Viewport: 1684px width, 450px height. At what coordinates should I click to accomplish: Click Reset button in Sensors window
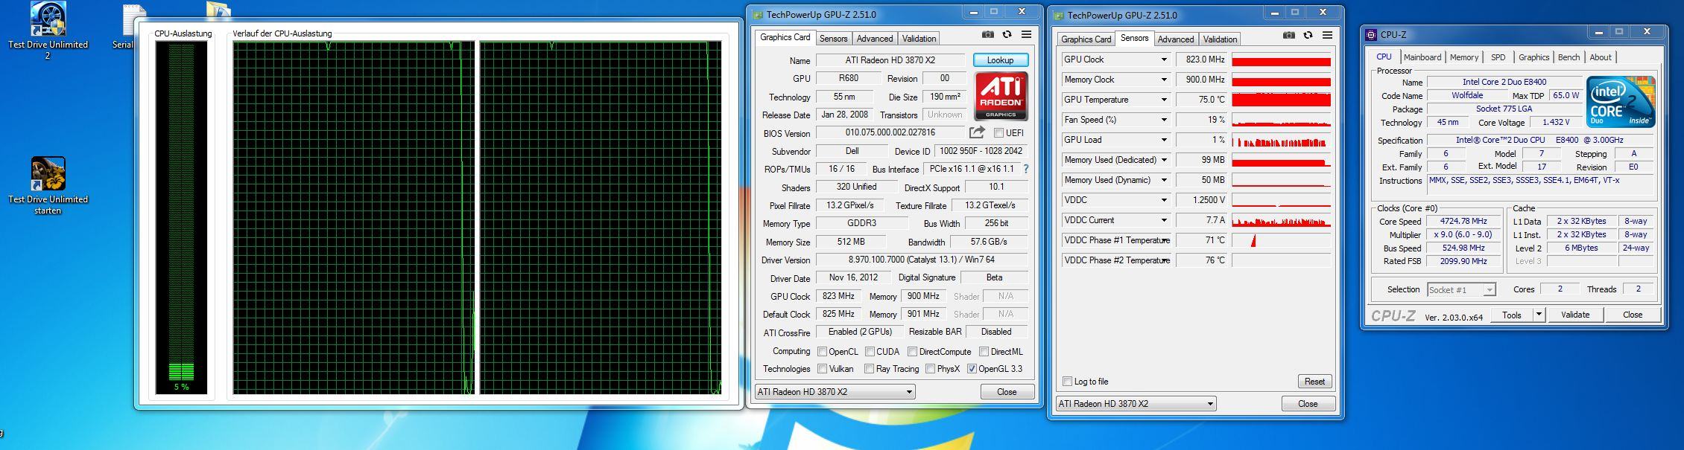[x=1314, y=382]
